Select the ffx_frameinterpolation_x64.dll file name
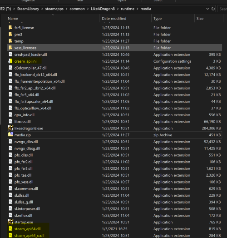The width and height of the screenshot is (227, 238). [39, 81]
